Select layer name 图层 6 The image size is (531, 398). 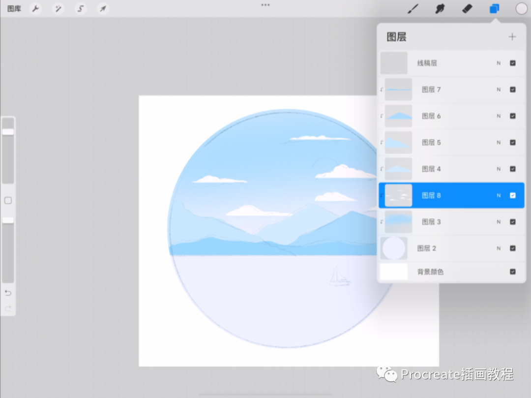[431, 116]
